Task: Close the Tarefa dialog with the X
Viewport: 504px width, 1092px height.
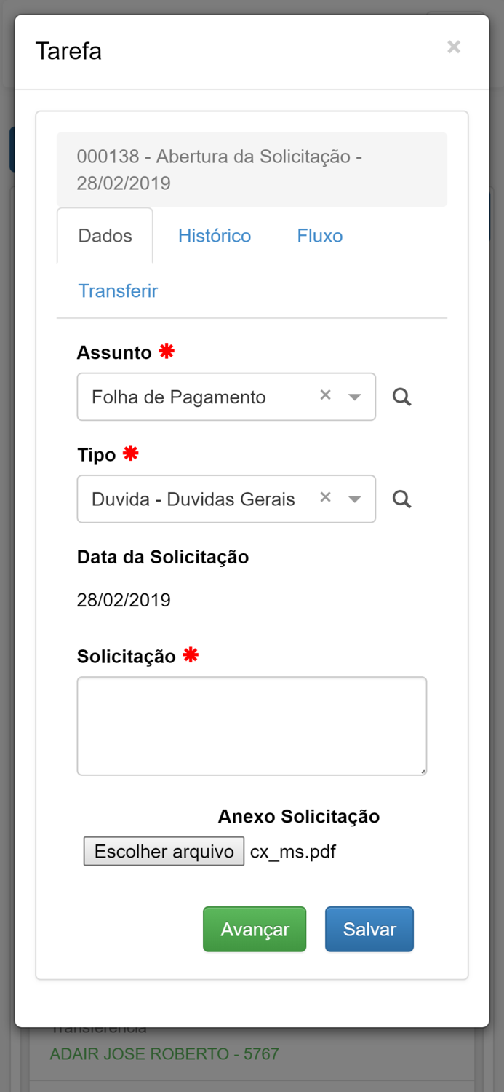Action: click(454, 47)
